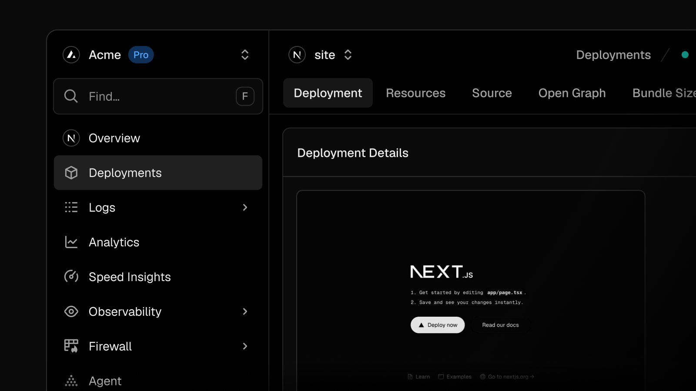The width and height of the screenshot is (696, 391).
Task: Click the Analytics chart icon
Action: pyautogui.click(x=71, y=242)
